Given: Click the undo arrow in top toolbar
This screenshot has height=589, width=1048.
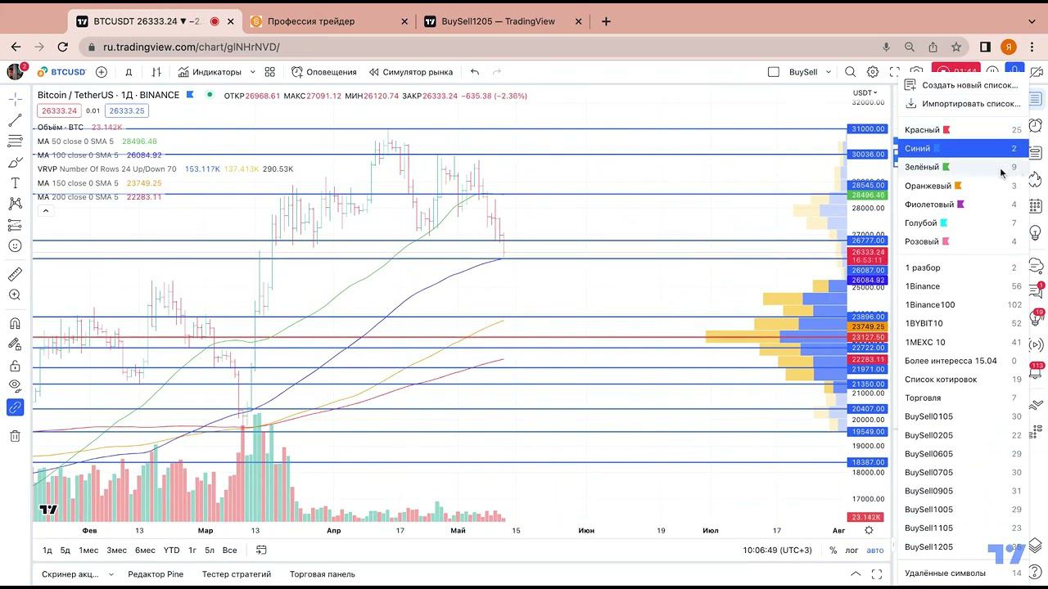Looking at the screenshot, I should (475, 72).
